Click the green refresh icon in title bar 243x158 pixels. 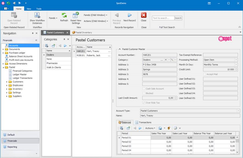pyautogui.click(x=8, y=3)
